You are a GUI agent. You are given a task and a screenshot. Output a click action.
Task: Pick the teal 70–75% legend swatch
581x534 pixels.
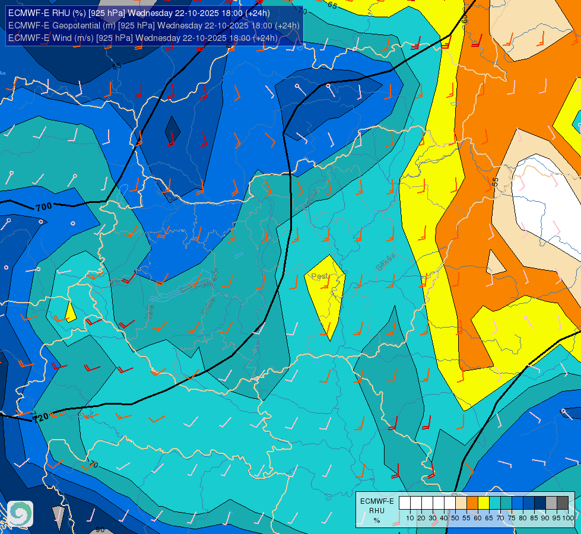click(x=506, y=503)
